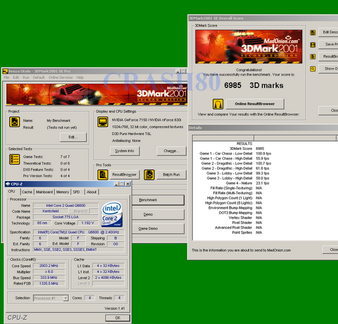Open the Default menu
Image resolution: width=338 pixels, height=324 pixels.
coord(38,77)
